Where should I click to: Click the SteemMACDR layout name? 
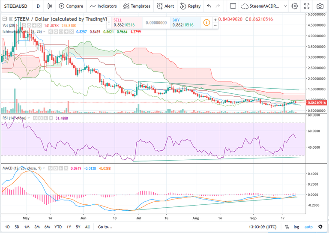click(x=264, y=6)
